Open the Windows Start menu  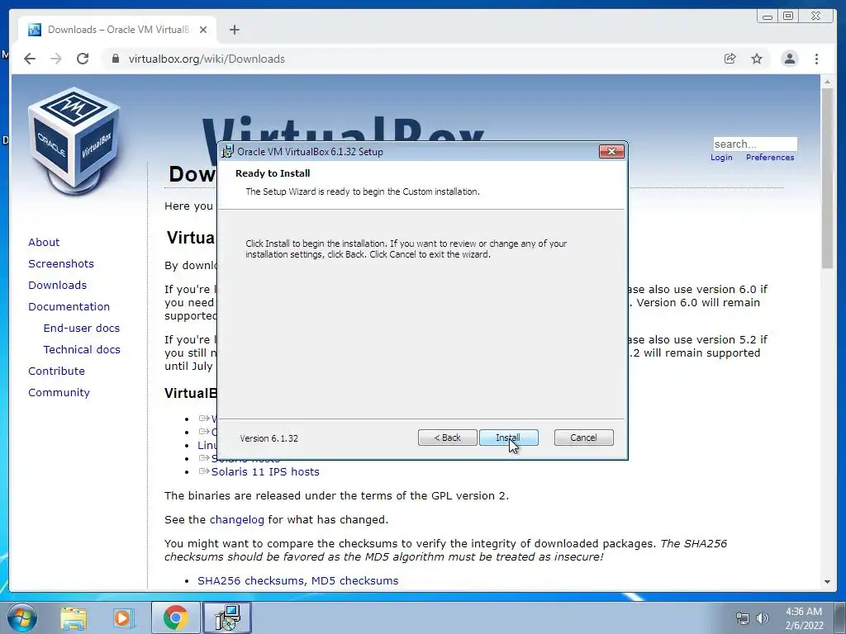pos(22,617)
